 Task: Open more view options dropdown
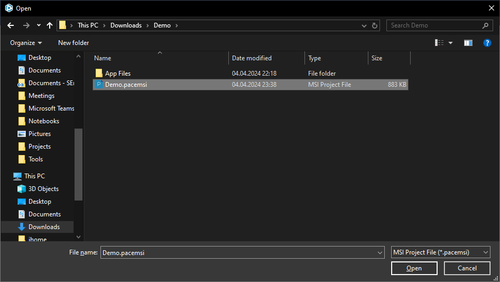coord(450,43)
